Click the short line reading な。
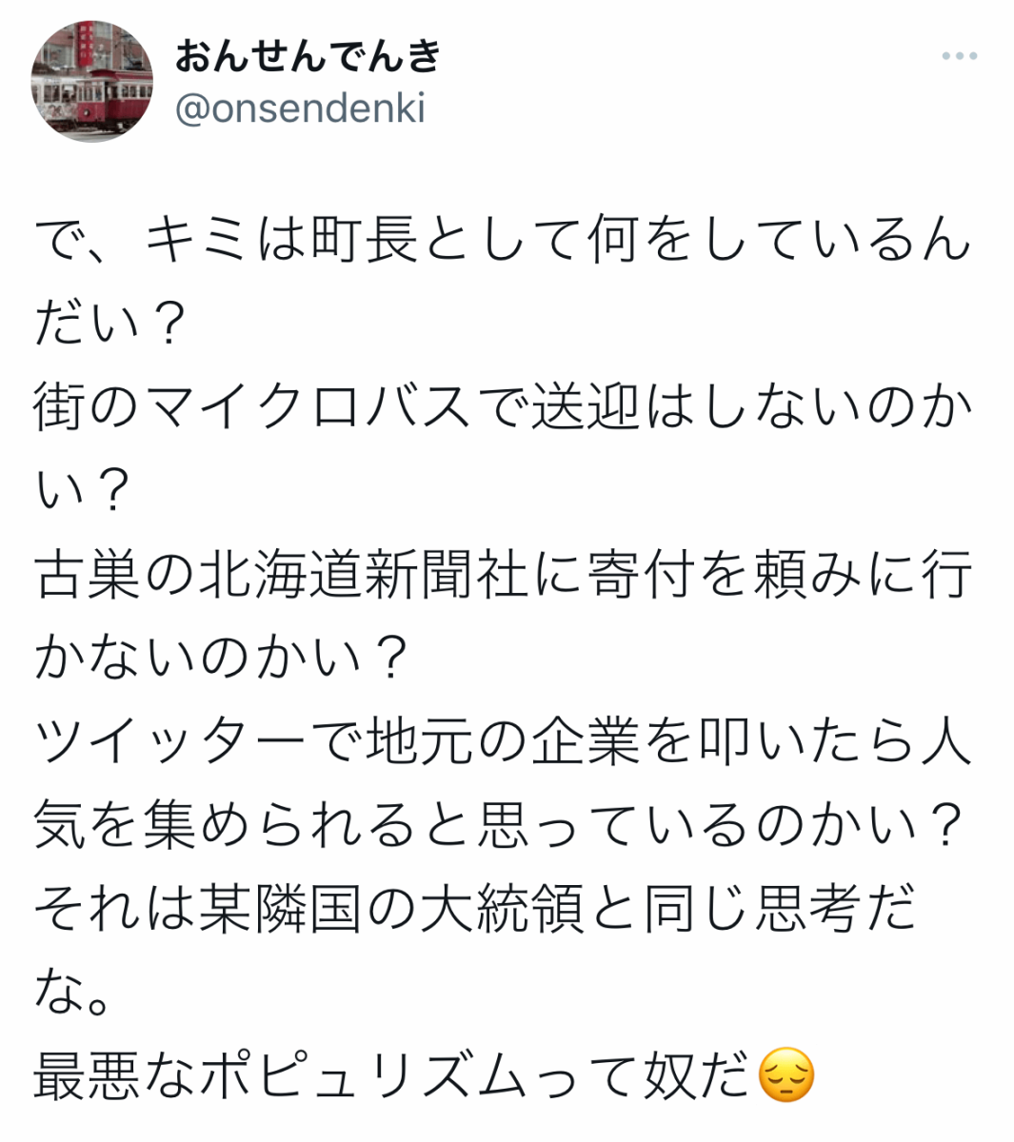The image size is (1014, 1142). tap(76, 992)
